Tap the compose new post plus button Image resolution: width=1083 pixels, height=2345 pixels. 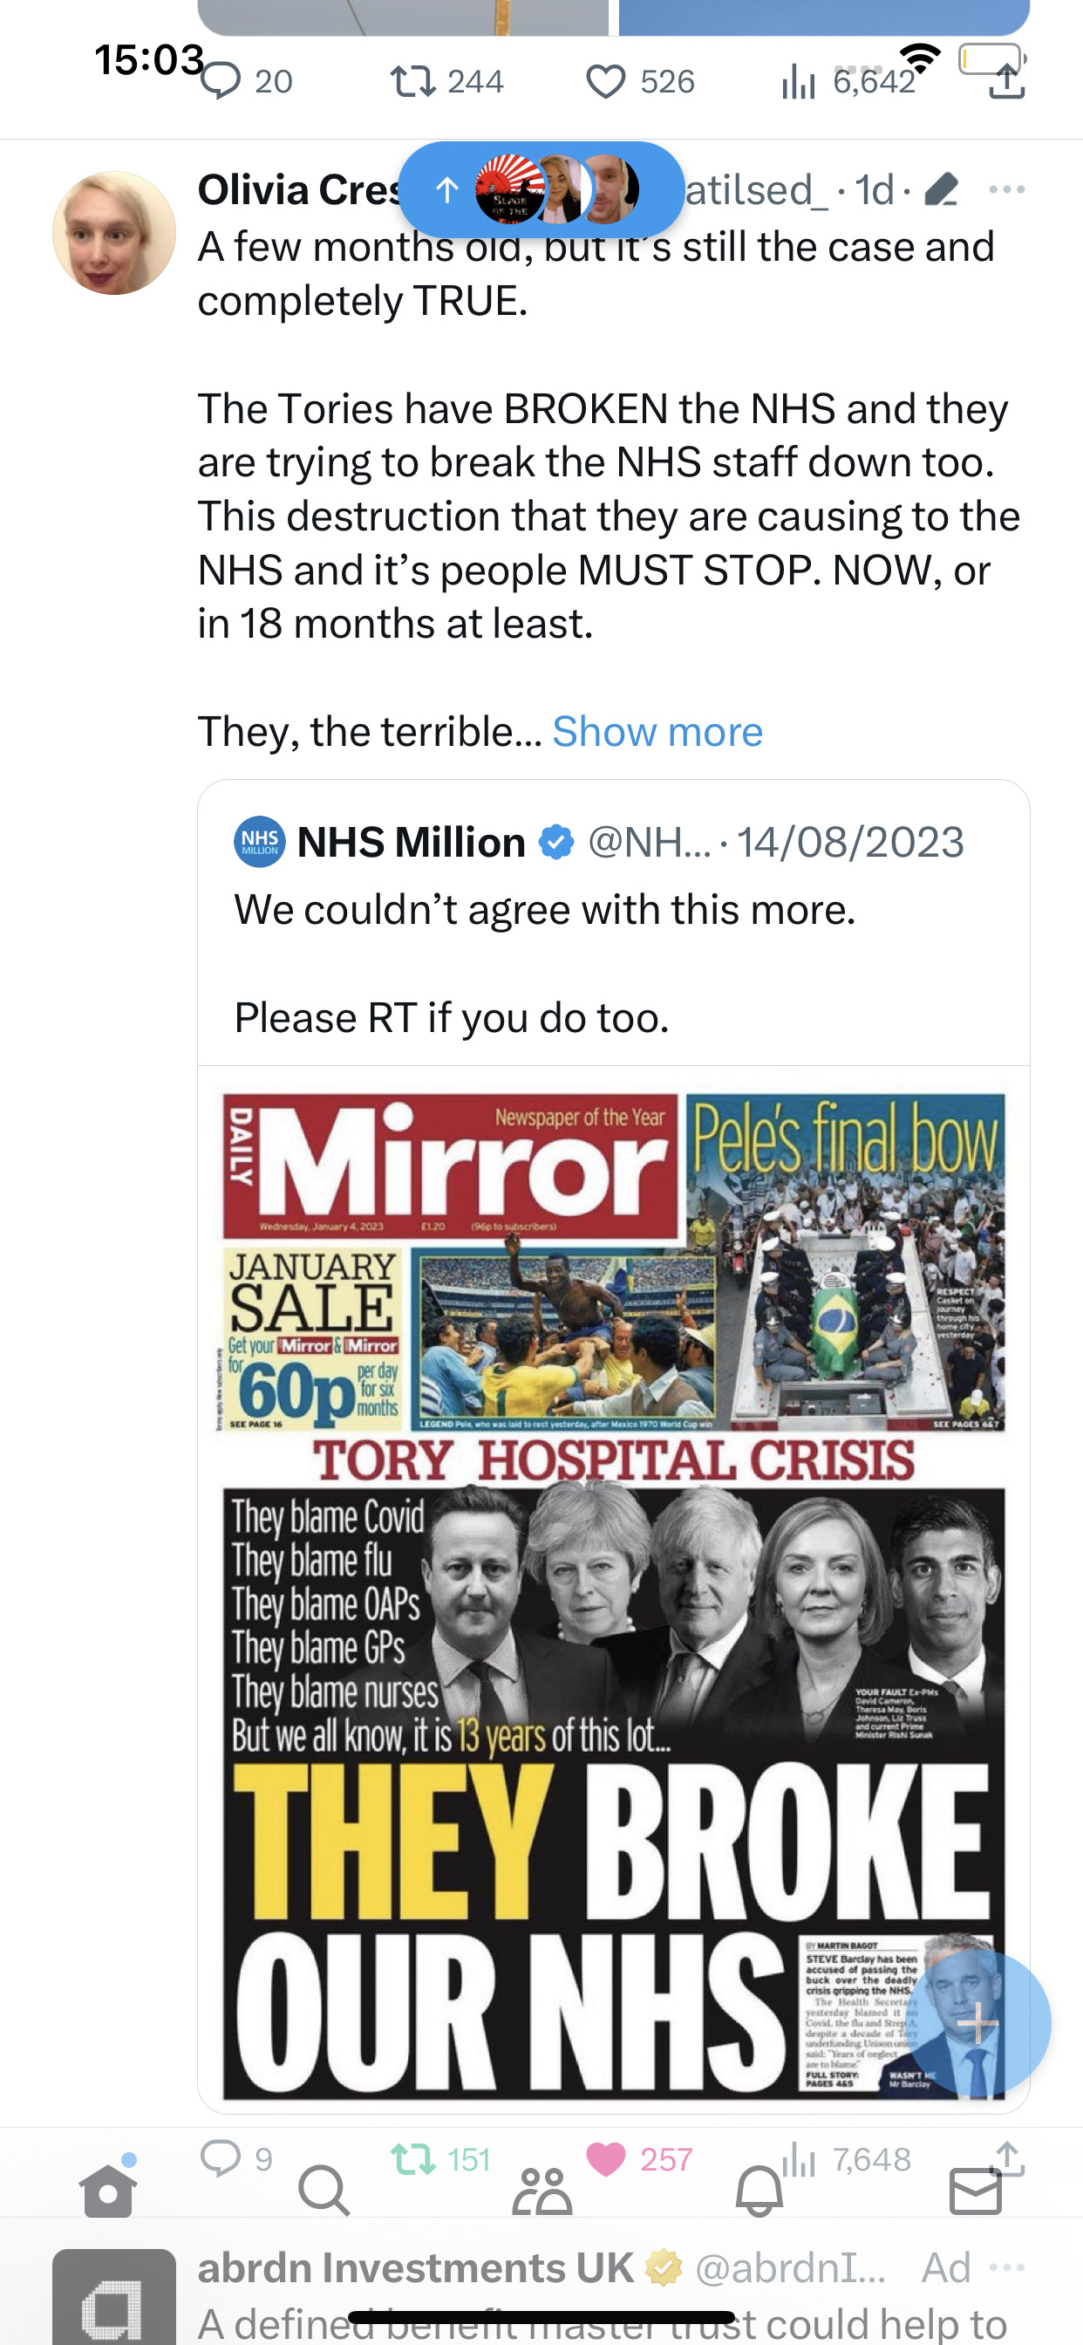tap(979, 2024)
